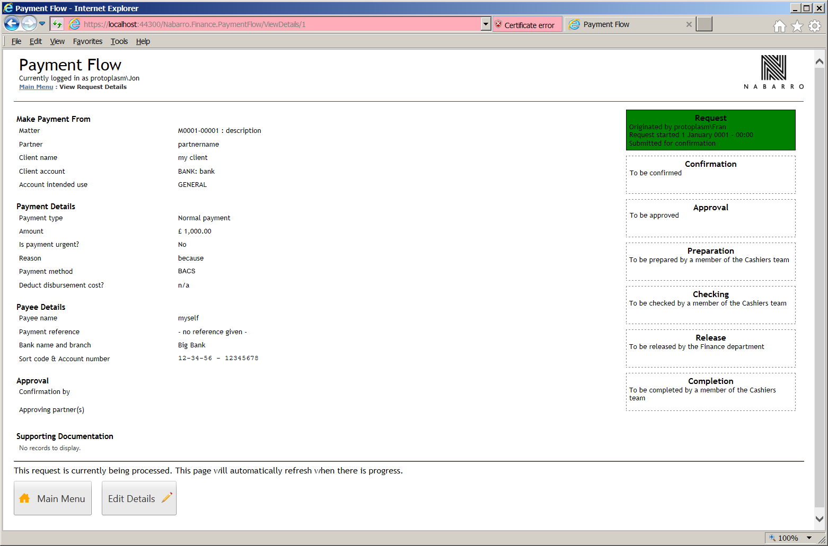
Task: Click the Home house icon
Action: point(779,26)
